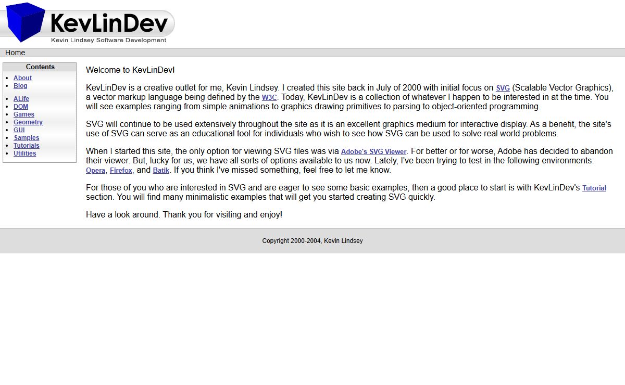Image resolution: width=625 pixels, height=385 pixels.
Task: Follow the Firefox link
Action: 121,171
